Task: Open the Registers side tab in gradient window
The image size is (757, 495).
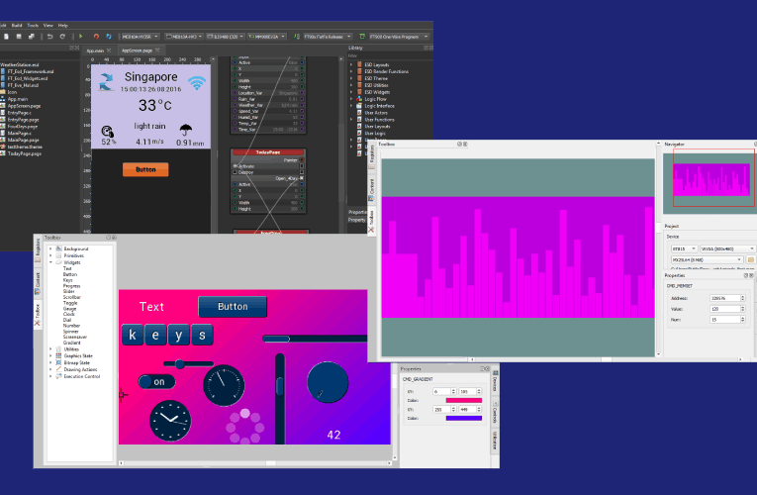Action: (x=38, y=249)
